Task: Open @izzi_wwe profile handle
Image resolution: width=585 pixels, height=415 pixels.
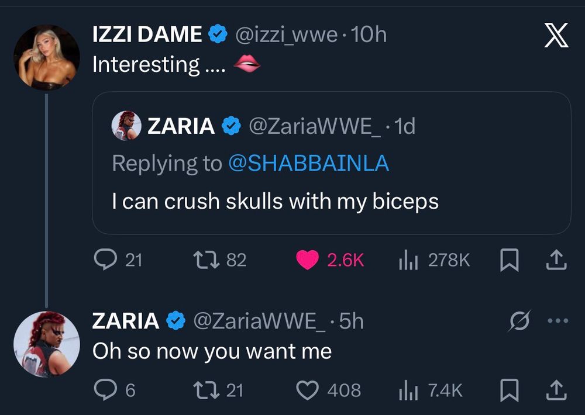Action: pos(286,35)
